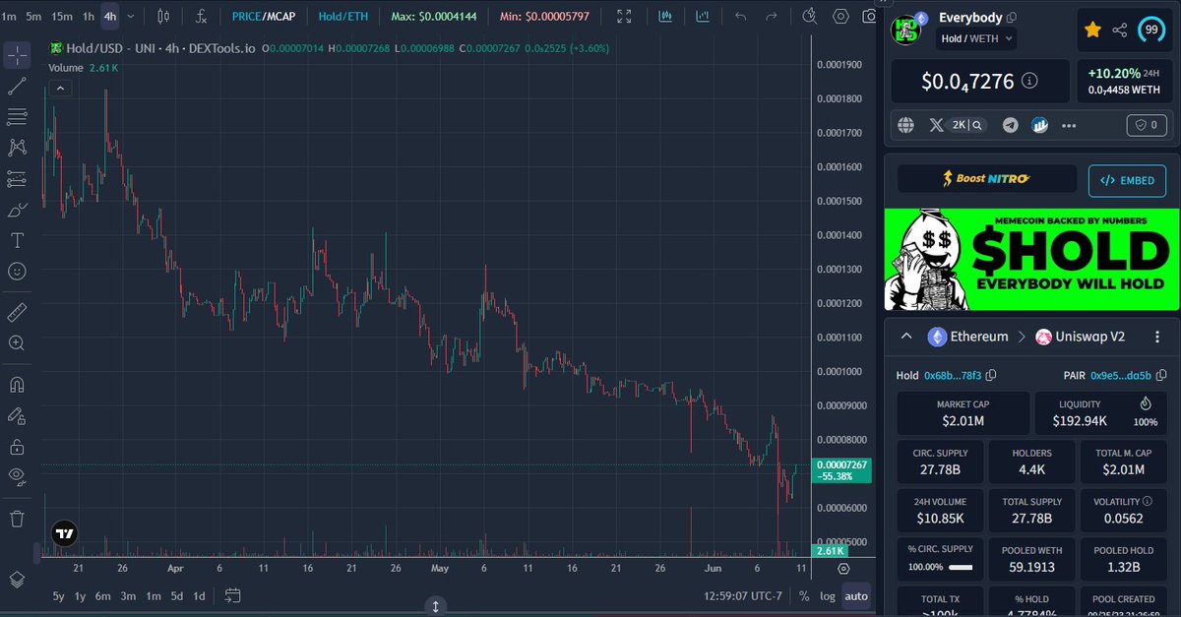Open candlestick chart style selector
Screen dimensions: 1181x617
click(x=163, y=16)
